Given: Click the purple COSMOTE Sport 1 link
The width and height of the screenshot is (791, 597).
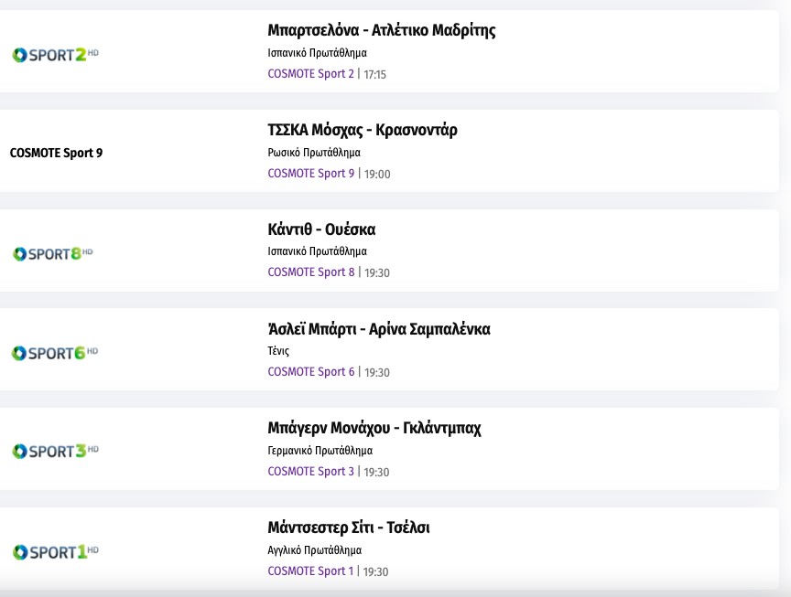Looking at the screenshot, I should point(310,571).
